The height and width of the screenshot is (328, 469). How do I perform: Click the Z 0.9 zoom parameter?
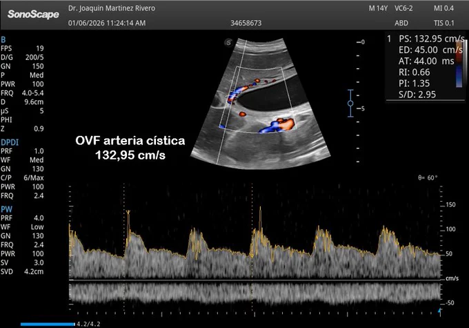tap(22, 129)
